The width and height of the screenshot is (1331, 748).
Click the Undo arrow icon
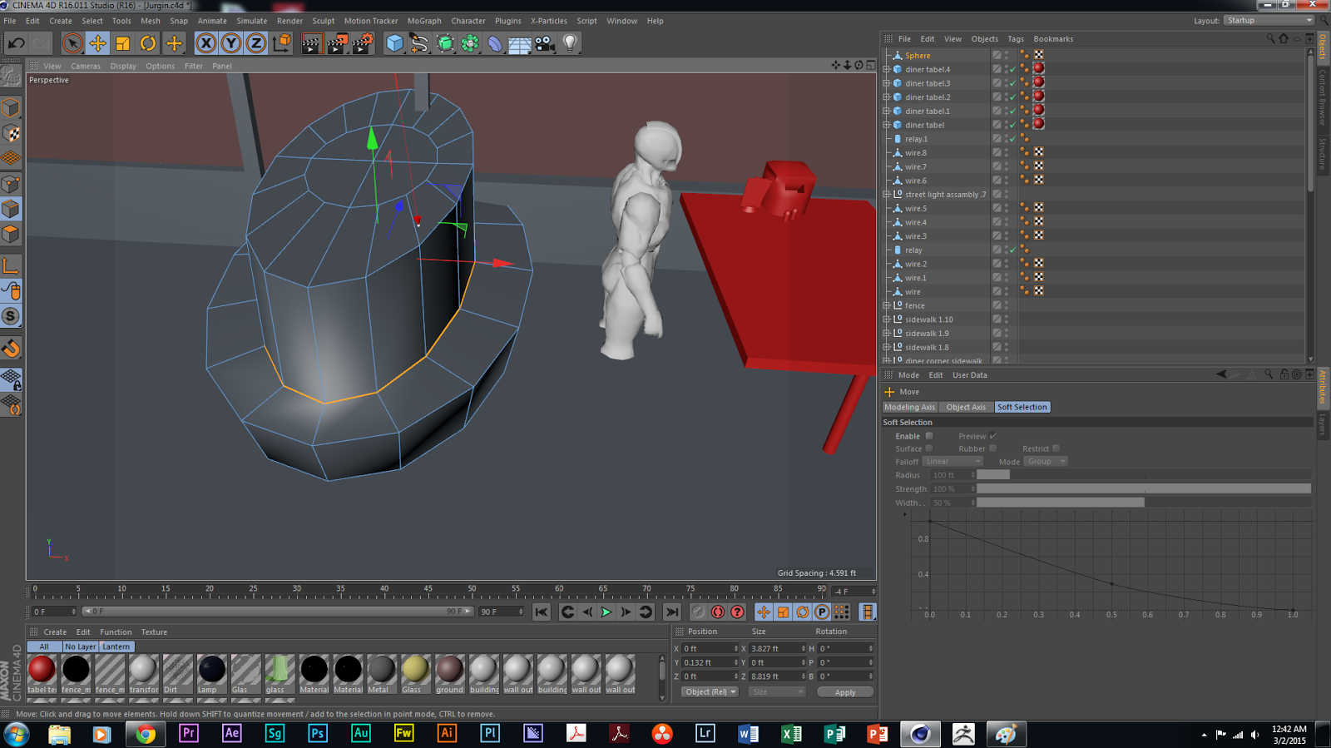click(16, 43)
